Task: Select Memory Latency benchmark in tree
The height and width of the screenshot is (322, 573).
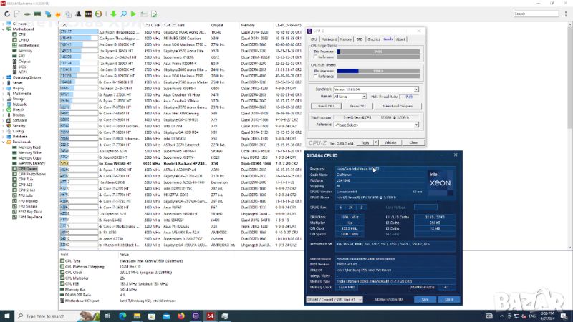Action: pyautogui.click(x=31, y=162)
